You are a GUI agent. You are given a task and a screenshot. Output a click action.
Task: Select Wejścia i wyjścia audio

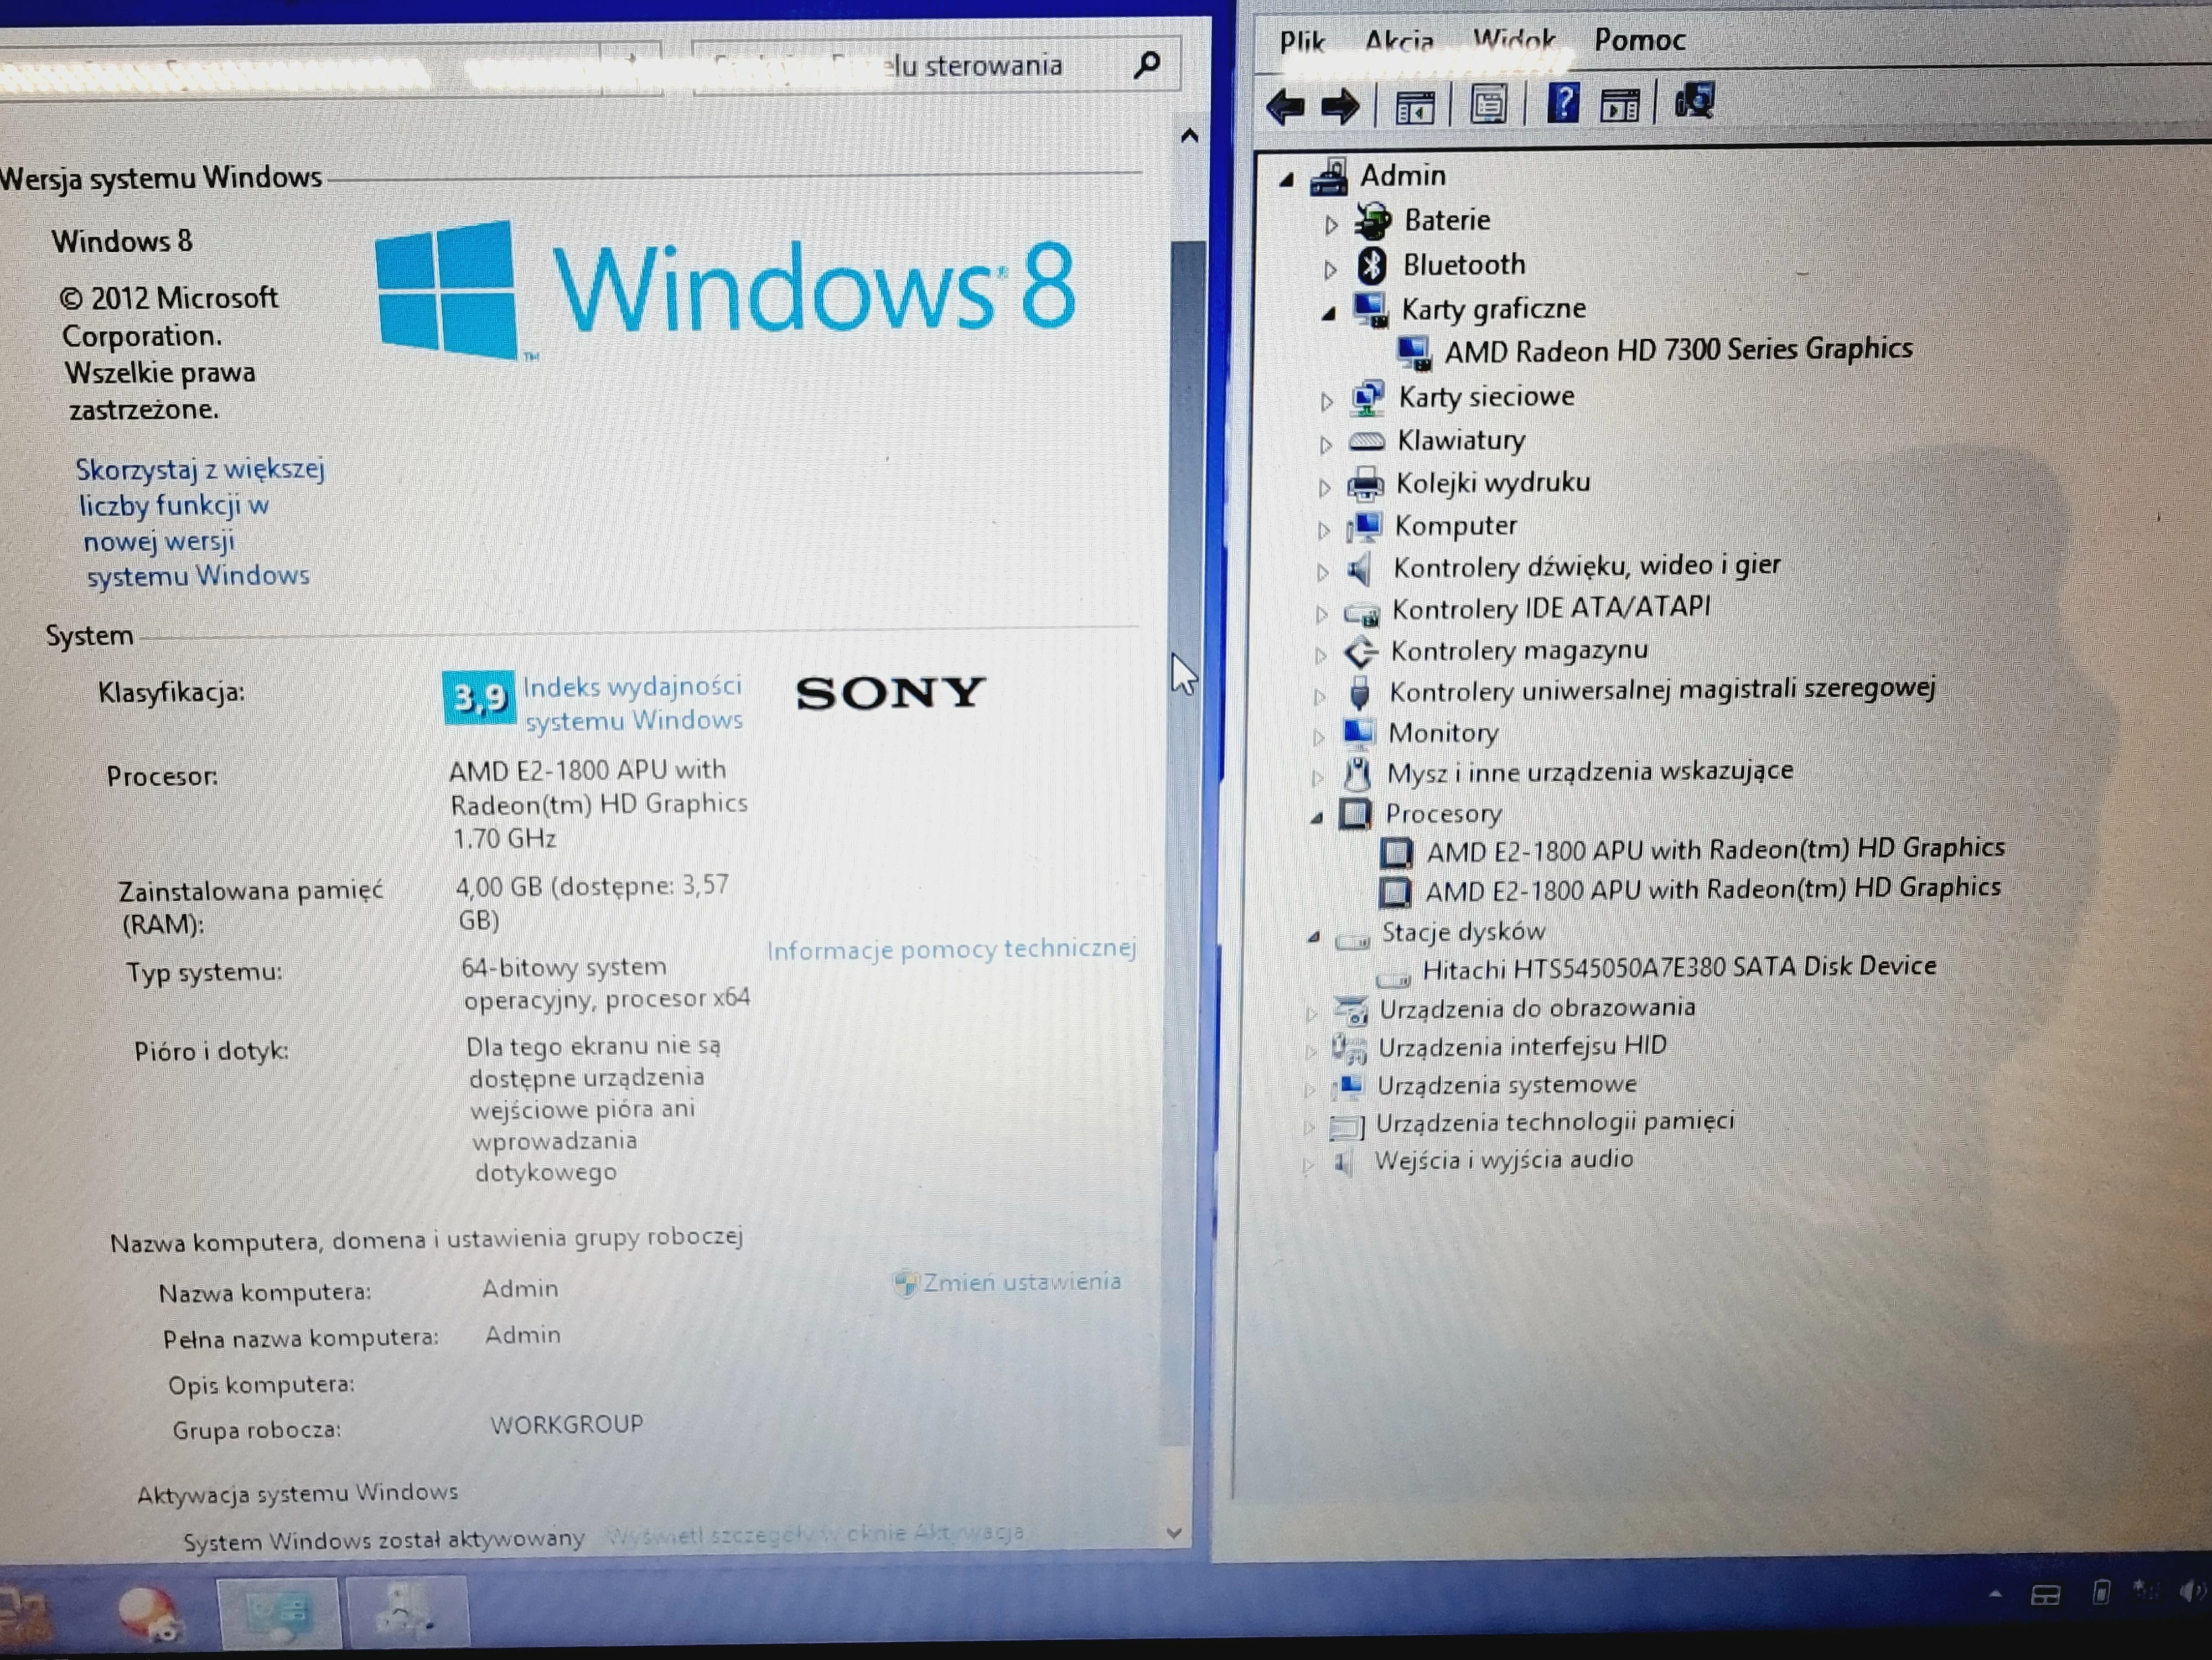click(1504, 1160)
